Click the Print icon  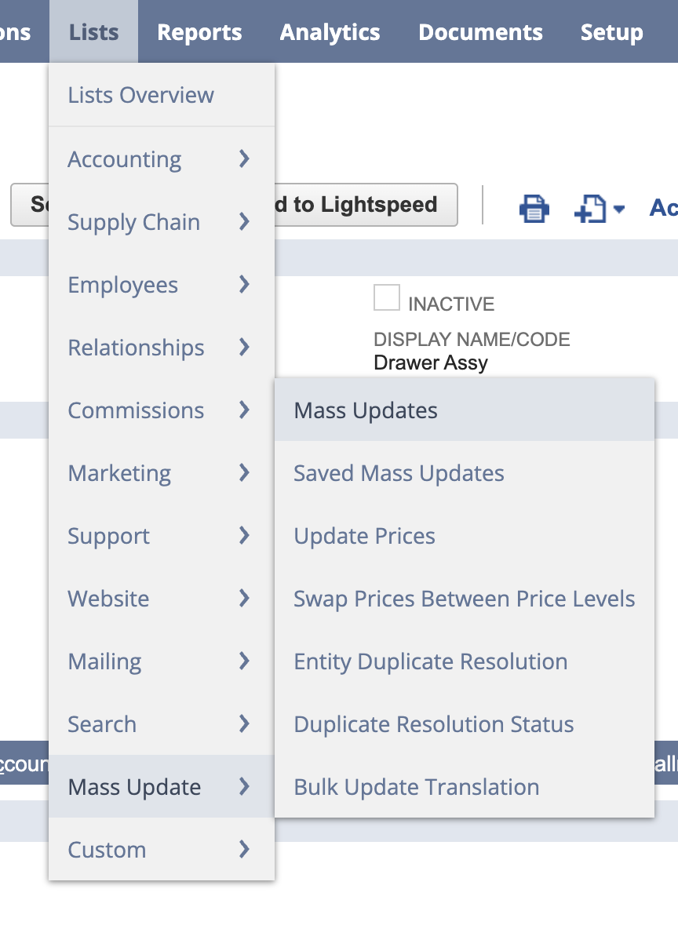pyautogui.click(x=534, y=209)
